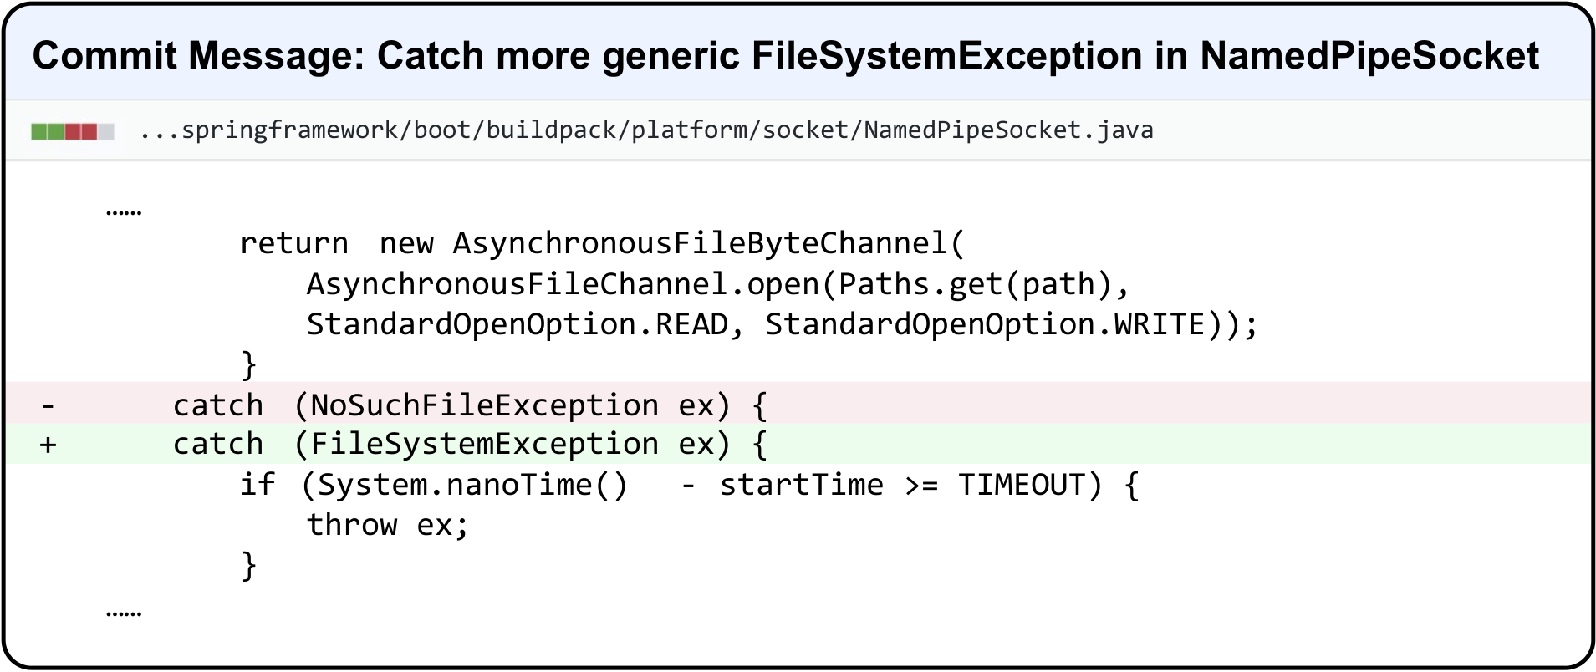Click the return new AsynchronousFileByteChannel line
The width and height of the screenshot is (1596, 672).
click(602, 243)
